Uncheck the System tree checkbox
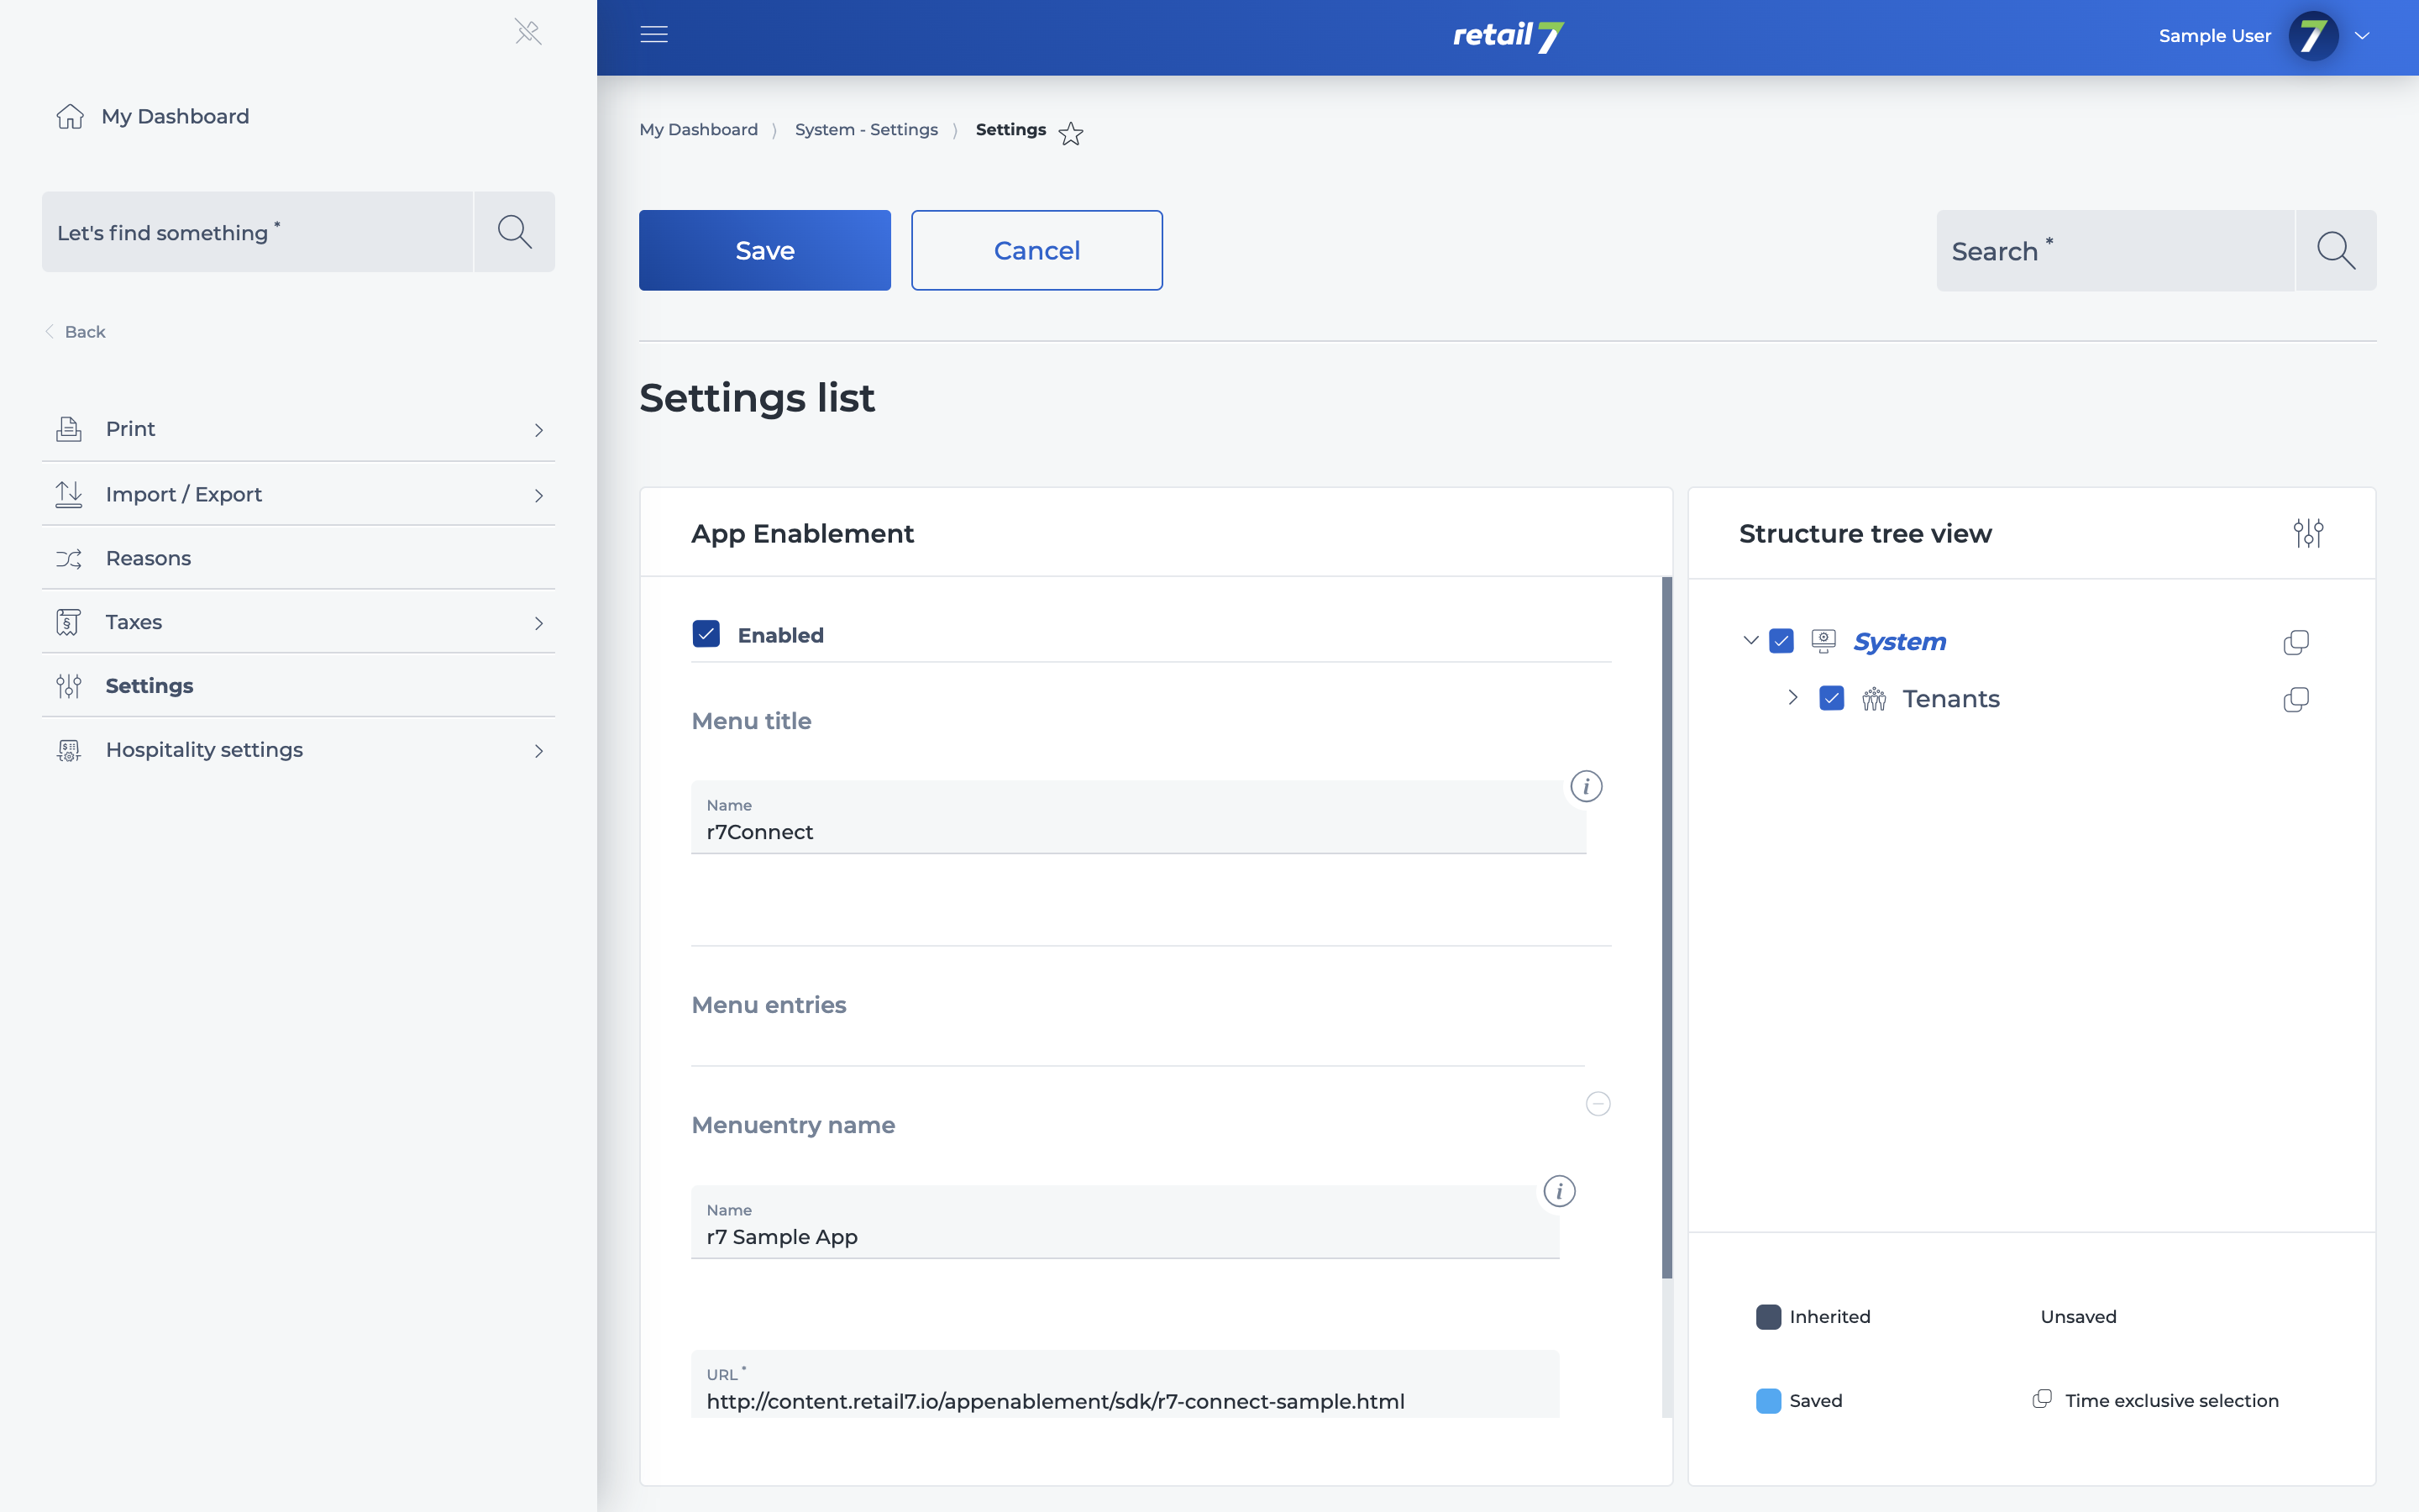This screenshot has width=2419, height=1512. point(1781,641)
